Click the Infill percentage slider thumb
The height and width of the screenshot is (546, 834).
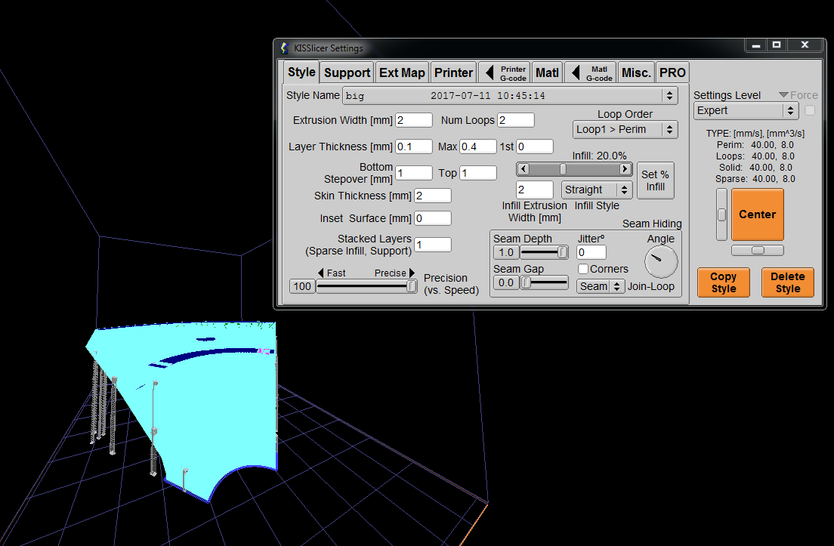[x=563, y=169]
